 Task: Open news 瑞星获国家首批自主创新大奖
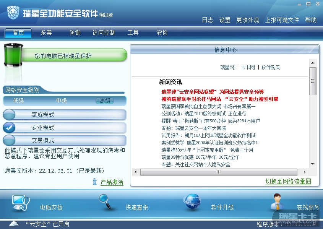point(208,106)
